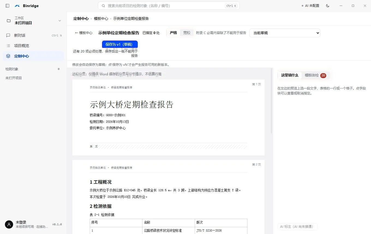Select the 桥梁编号：G000-示例001 line
The width and height of the screenshot is (371, 234).
108,115
